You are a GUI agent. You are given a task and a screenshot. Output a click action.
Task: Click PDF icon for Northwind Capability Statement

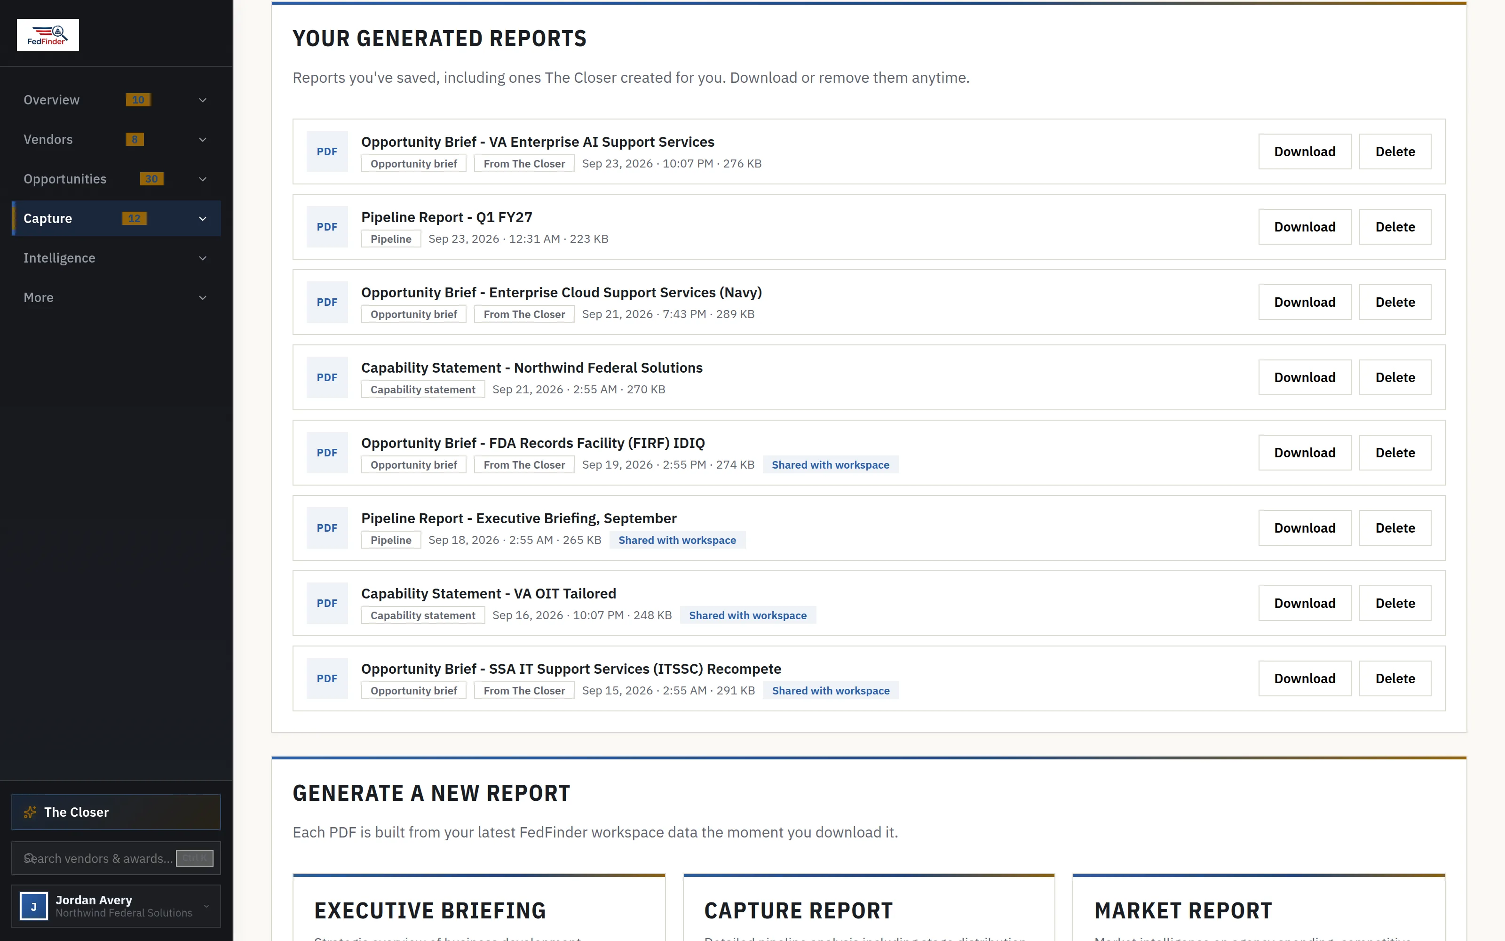(327, 377)
